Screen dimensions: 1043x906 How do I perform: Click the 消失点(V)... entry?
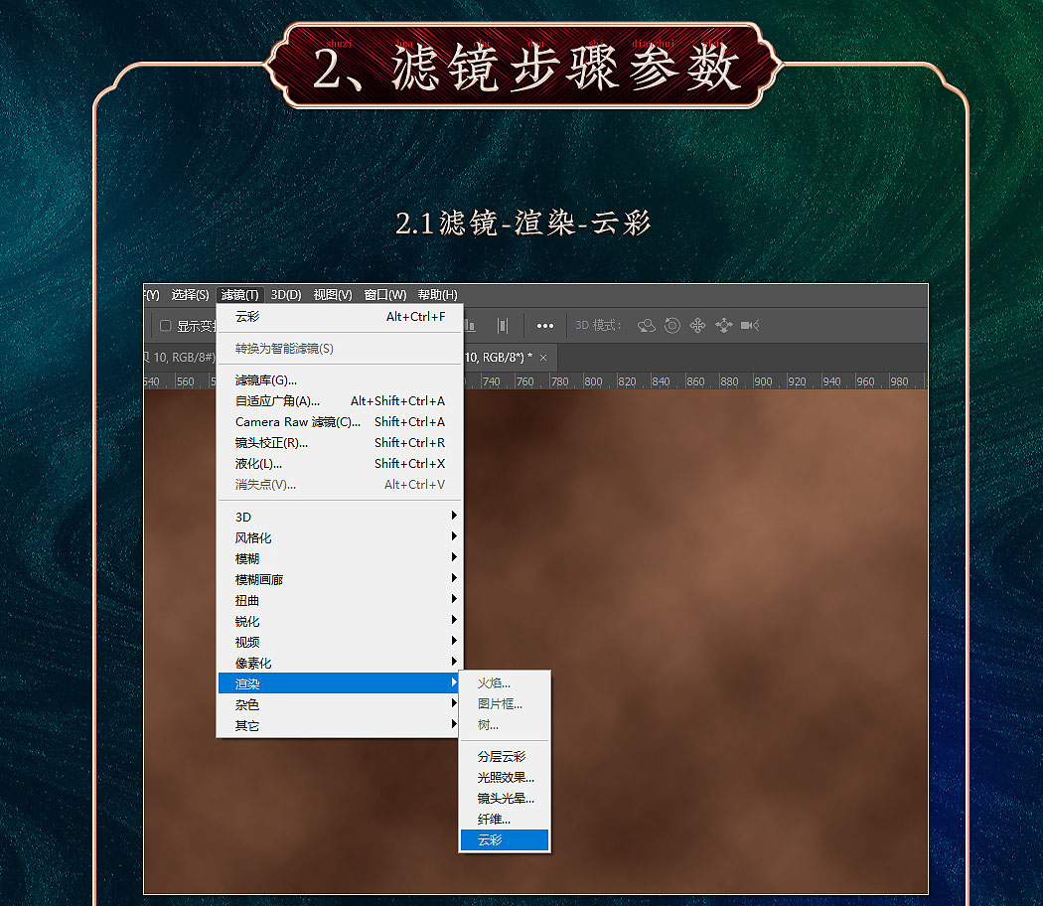pos(340,484)
